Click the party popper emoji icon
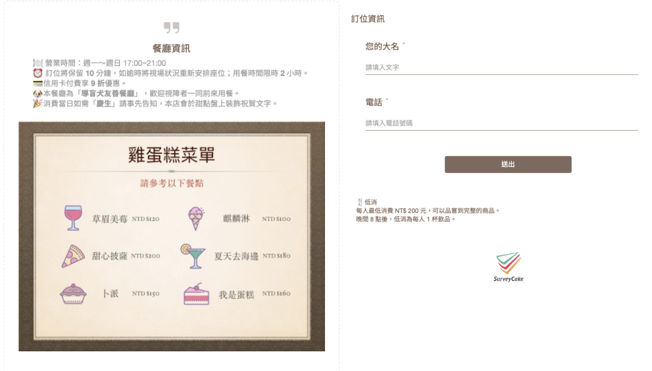Viewport: 652px width, 371px height. pyautogui.click(x=38, y=103)
